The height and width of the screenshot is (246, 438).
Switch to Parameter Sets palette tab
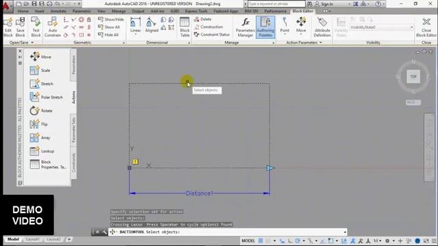click(73, 129)
